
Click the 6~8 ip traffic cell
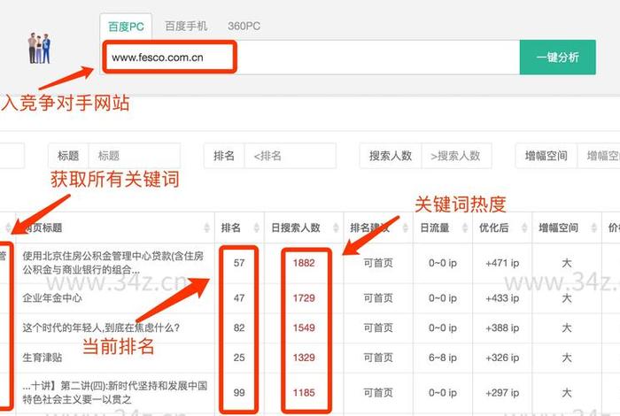click(443, 358)
